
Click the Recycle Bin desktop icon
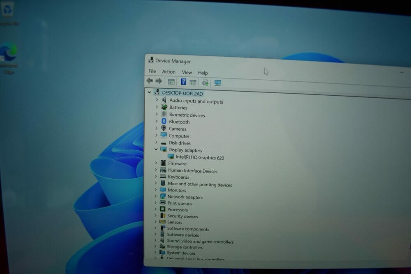8,14
